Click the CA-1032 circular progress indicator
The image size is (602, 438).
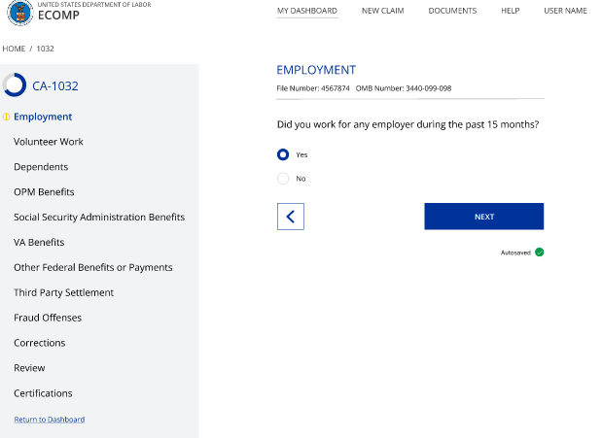15,84
